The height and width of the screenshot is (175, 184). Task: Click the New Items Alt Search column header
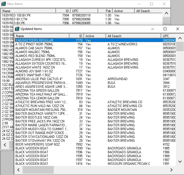point(148,11)
